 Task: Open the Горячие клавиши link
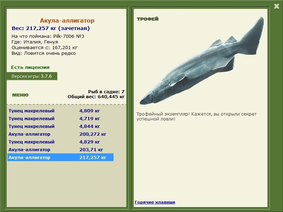tap(155, 202)
